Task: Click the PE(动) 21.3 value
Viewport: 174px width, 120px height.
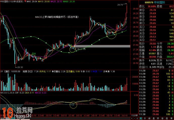Action: [x=171, y=67]
